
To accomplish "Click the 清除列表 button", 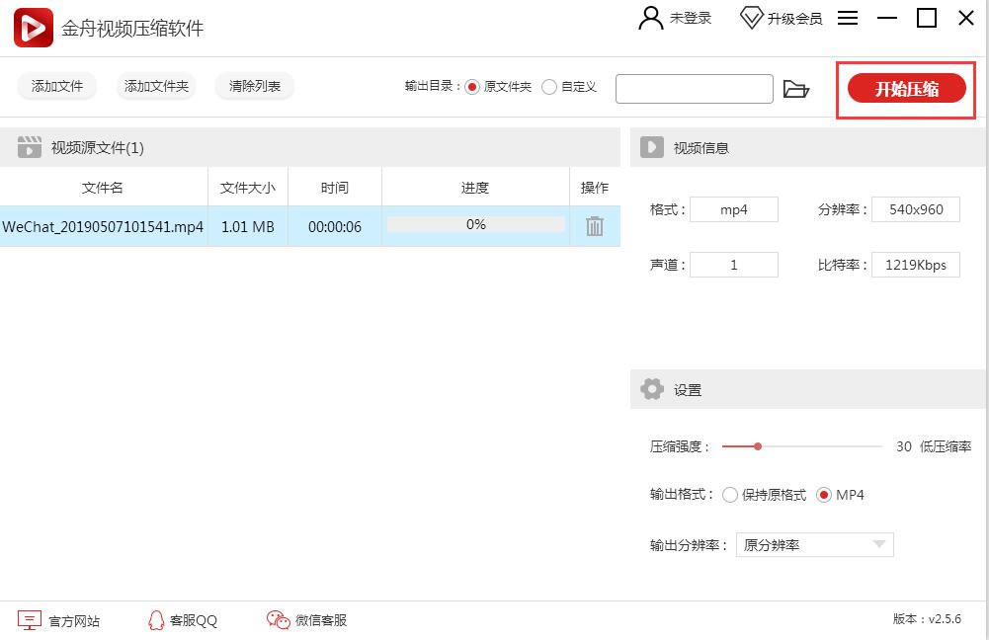I will [x=255, y=86].
